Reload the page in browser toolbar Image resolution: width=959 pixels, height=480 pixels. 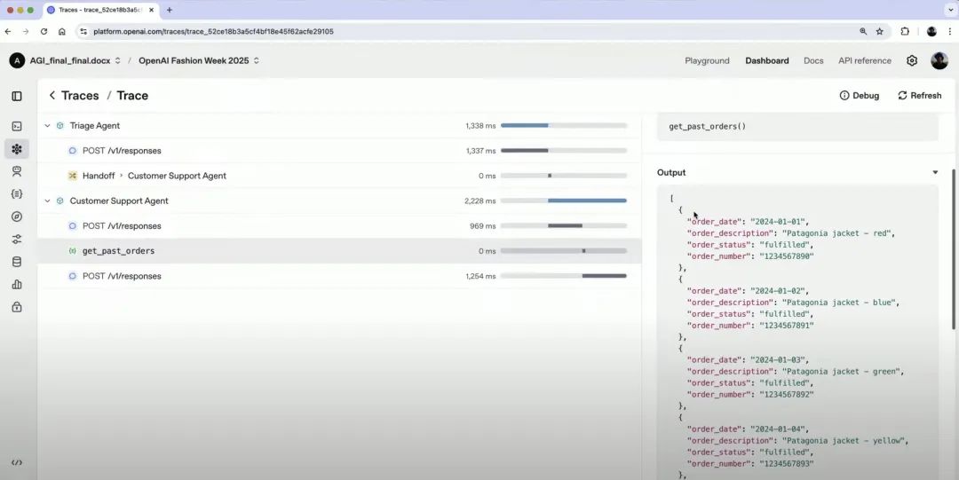44,31
